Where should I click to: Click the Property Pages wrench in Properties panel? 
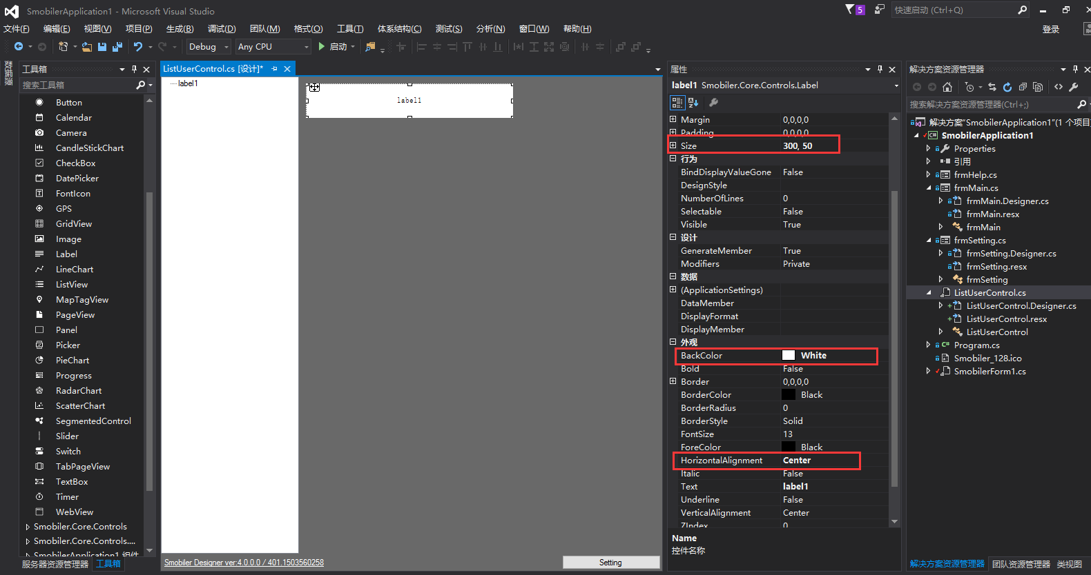pyautogui.click(x=714, y=103)
